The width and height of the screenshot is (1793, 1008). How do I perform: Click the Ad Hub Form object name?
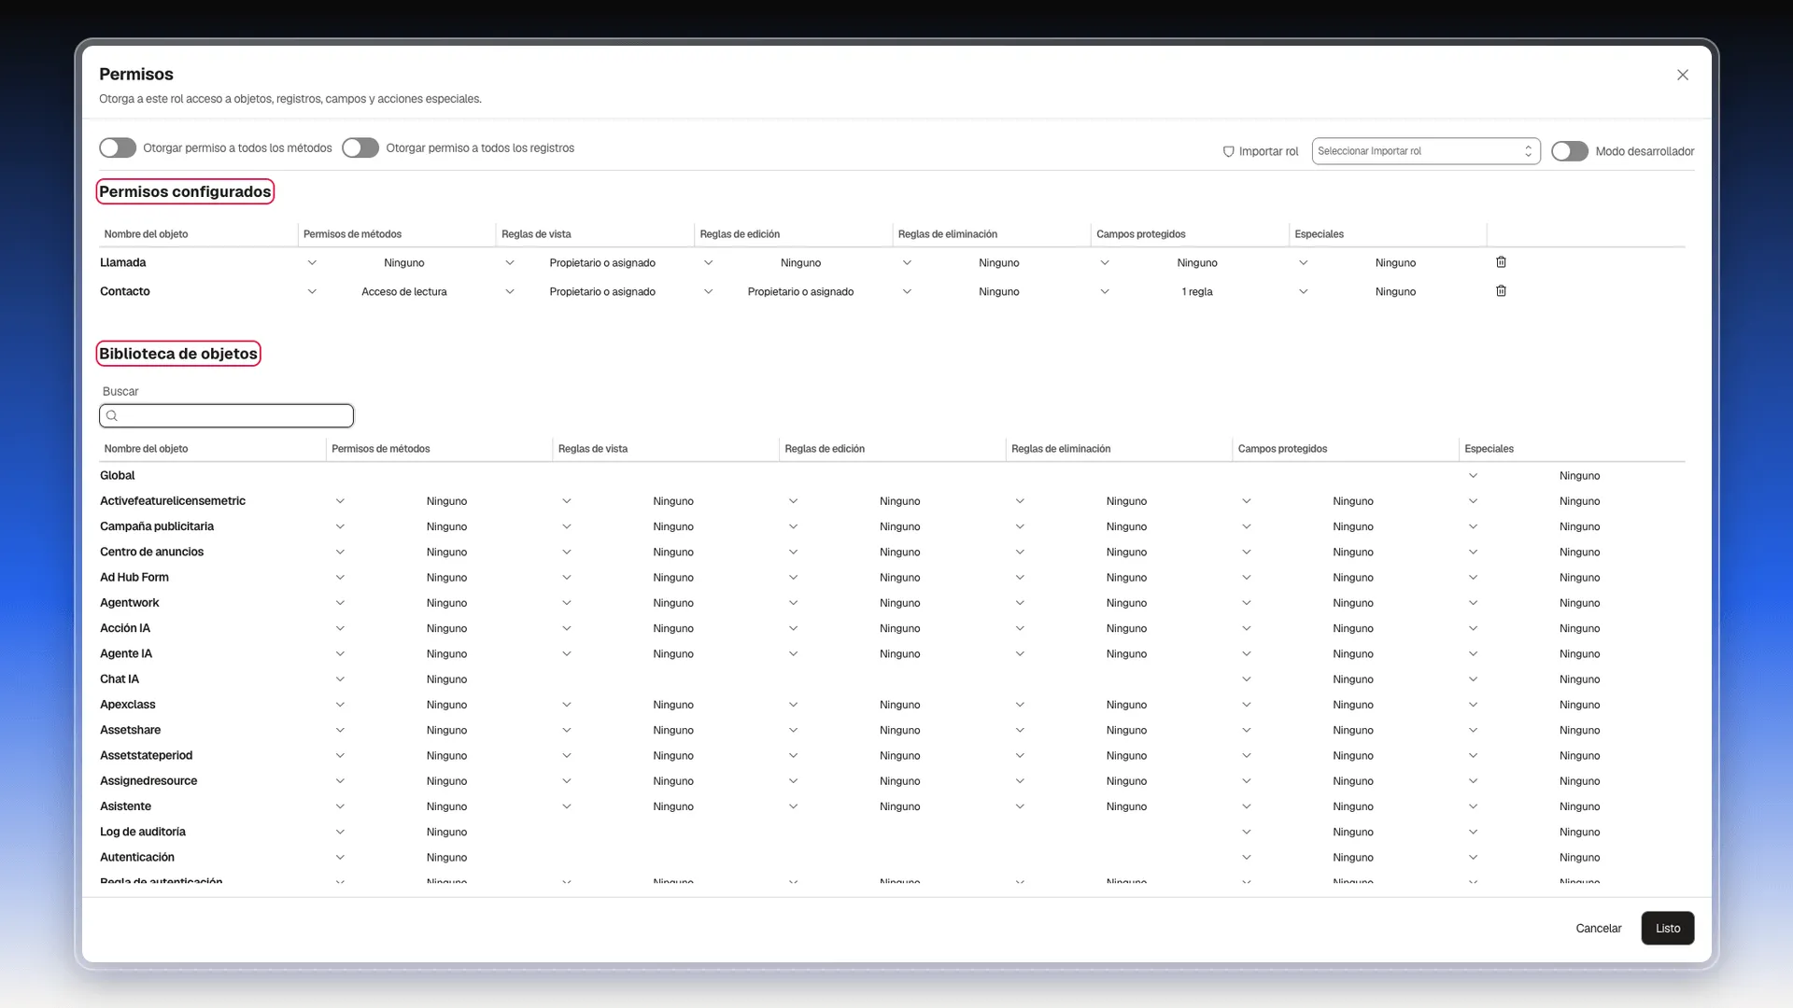click(x=134, y=577)
